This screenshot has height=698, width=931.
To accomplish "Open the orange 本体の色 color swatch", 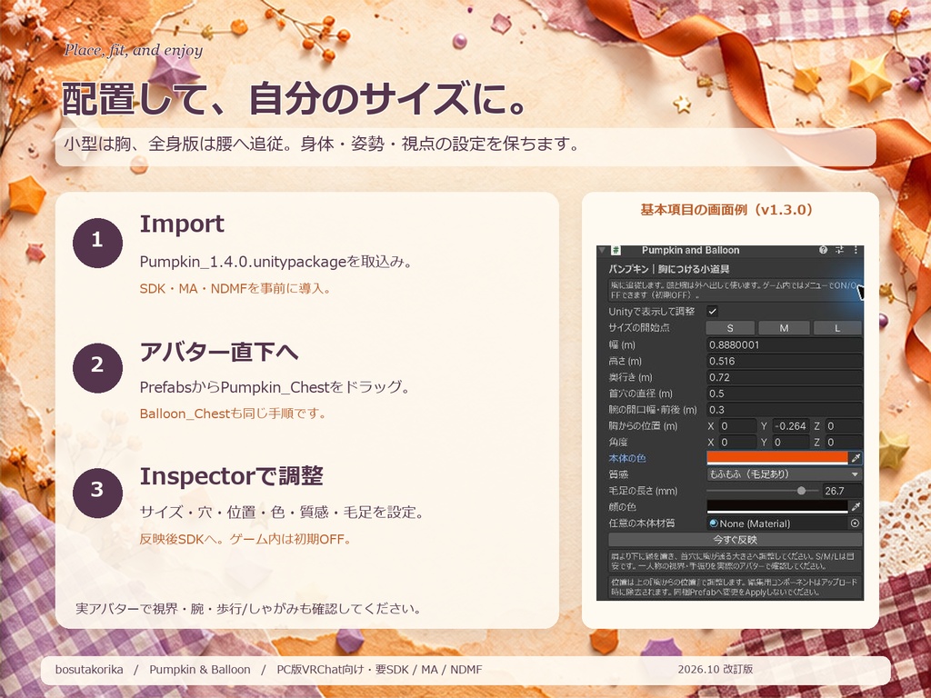I will tap(777, 458).
